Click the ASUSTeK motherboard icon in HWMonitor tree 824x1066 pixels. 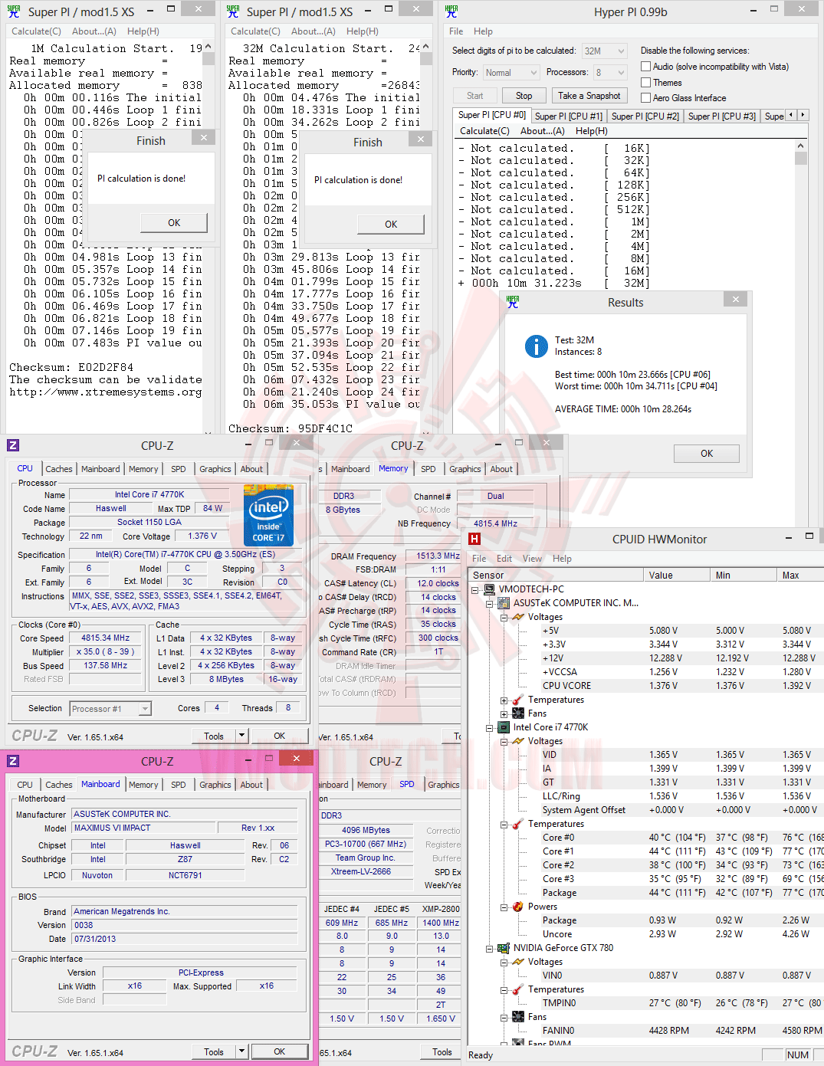(x=504, y=603)
